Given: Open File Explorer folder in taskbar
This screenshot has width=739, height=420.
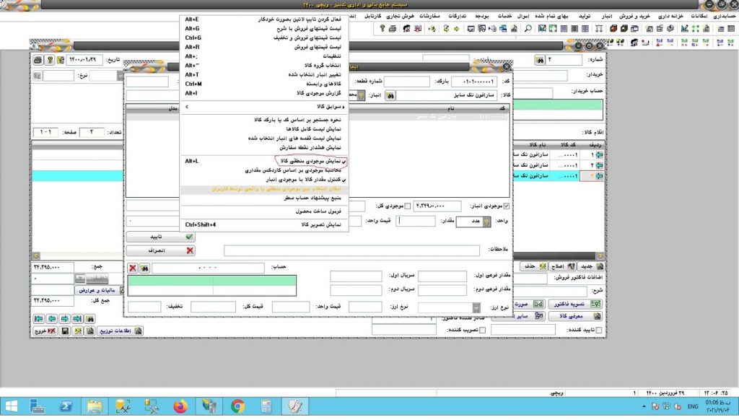Looking at the screenshot, I should pyautogui.click(x=95, y=406).
